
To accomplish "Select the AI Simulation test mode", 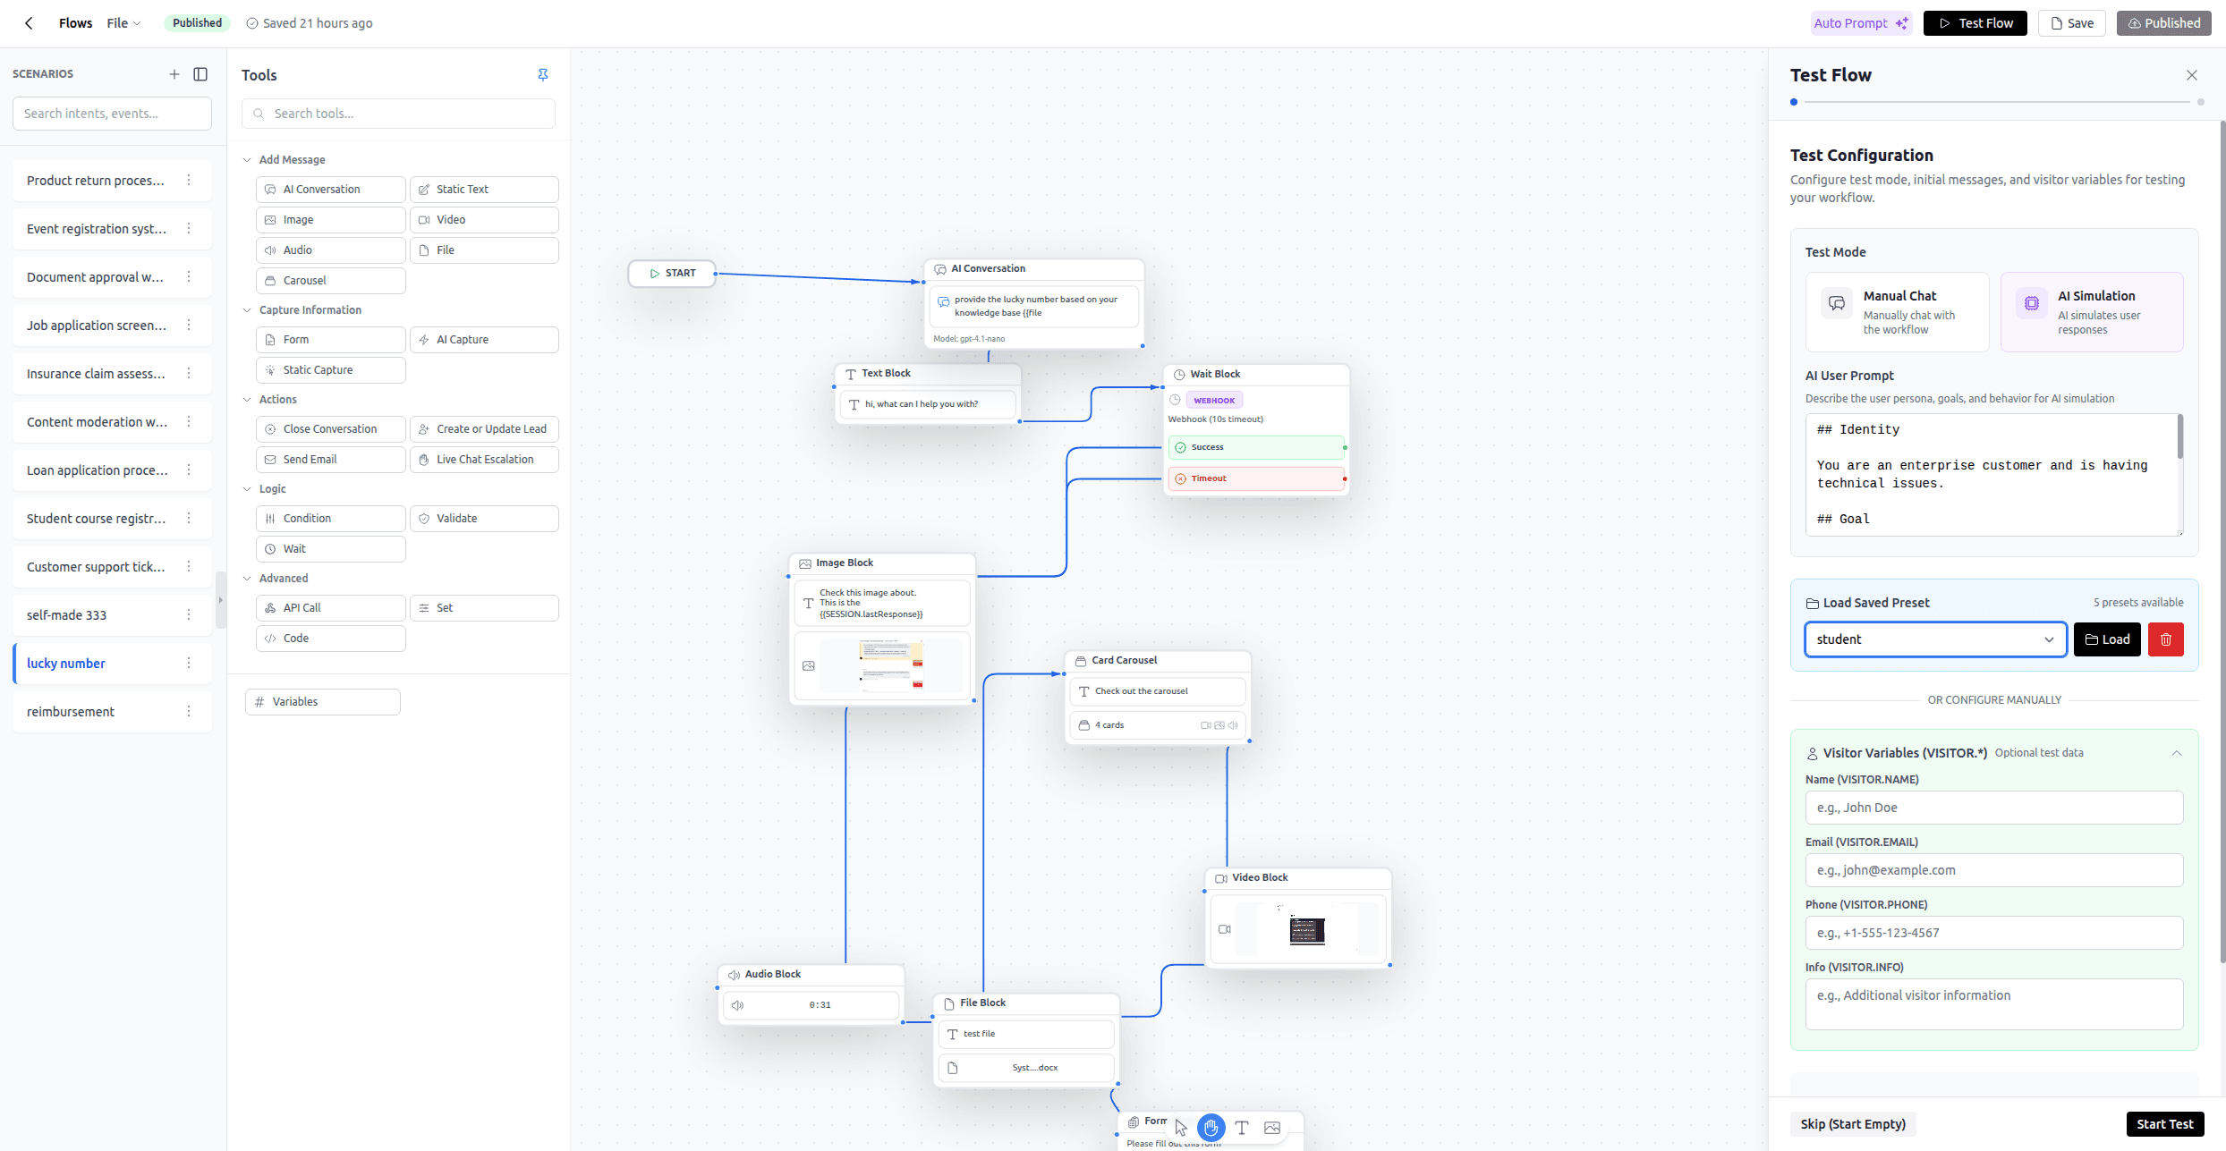I will [x=2091, y=312].
